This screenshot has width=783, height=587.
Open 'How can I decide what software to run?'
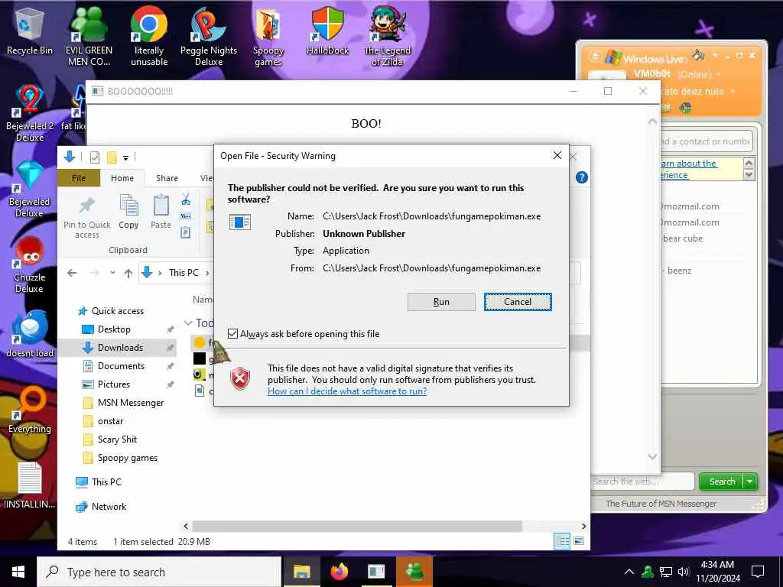(x=347, y=391)
